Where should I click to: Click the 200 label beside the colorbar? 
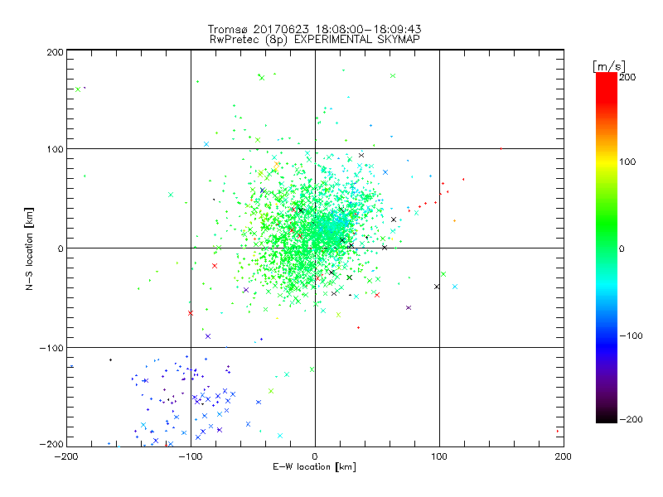(x=627, y=77)
